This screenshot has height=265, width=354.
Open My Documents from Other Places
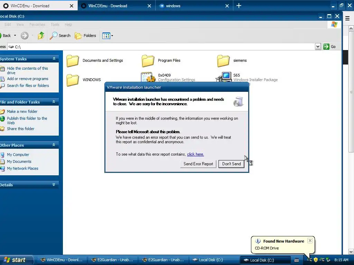(x=19, y=161)
